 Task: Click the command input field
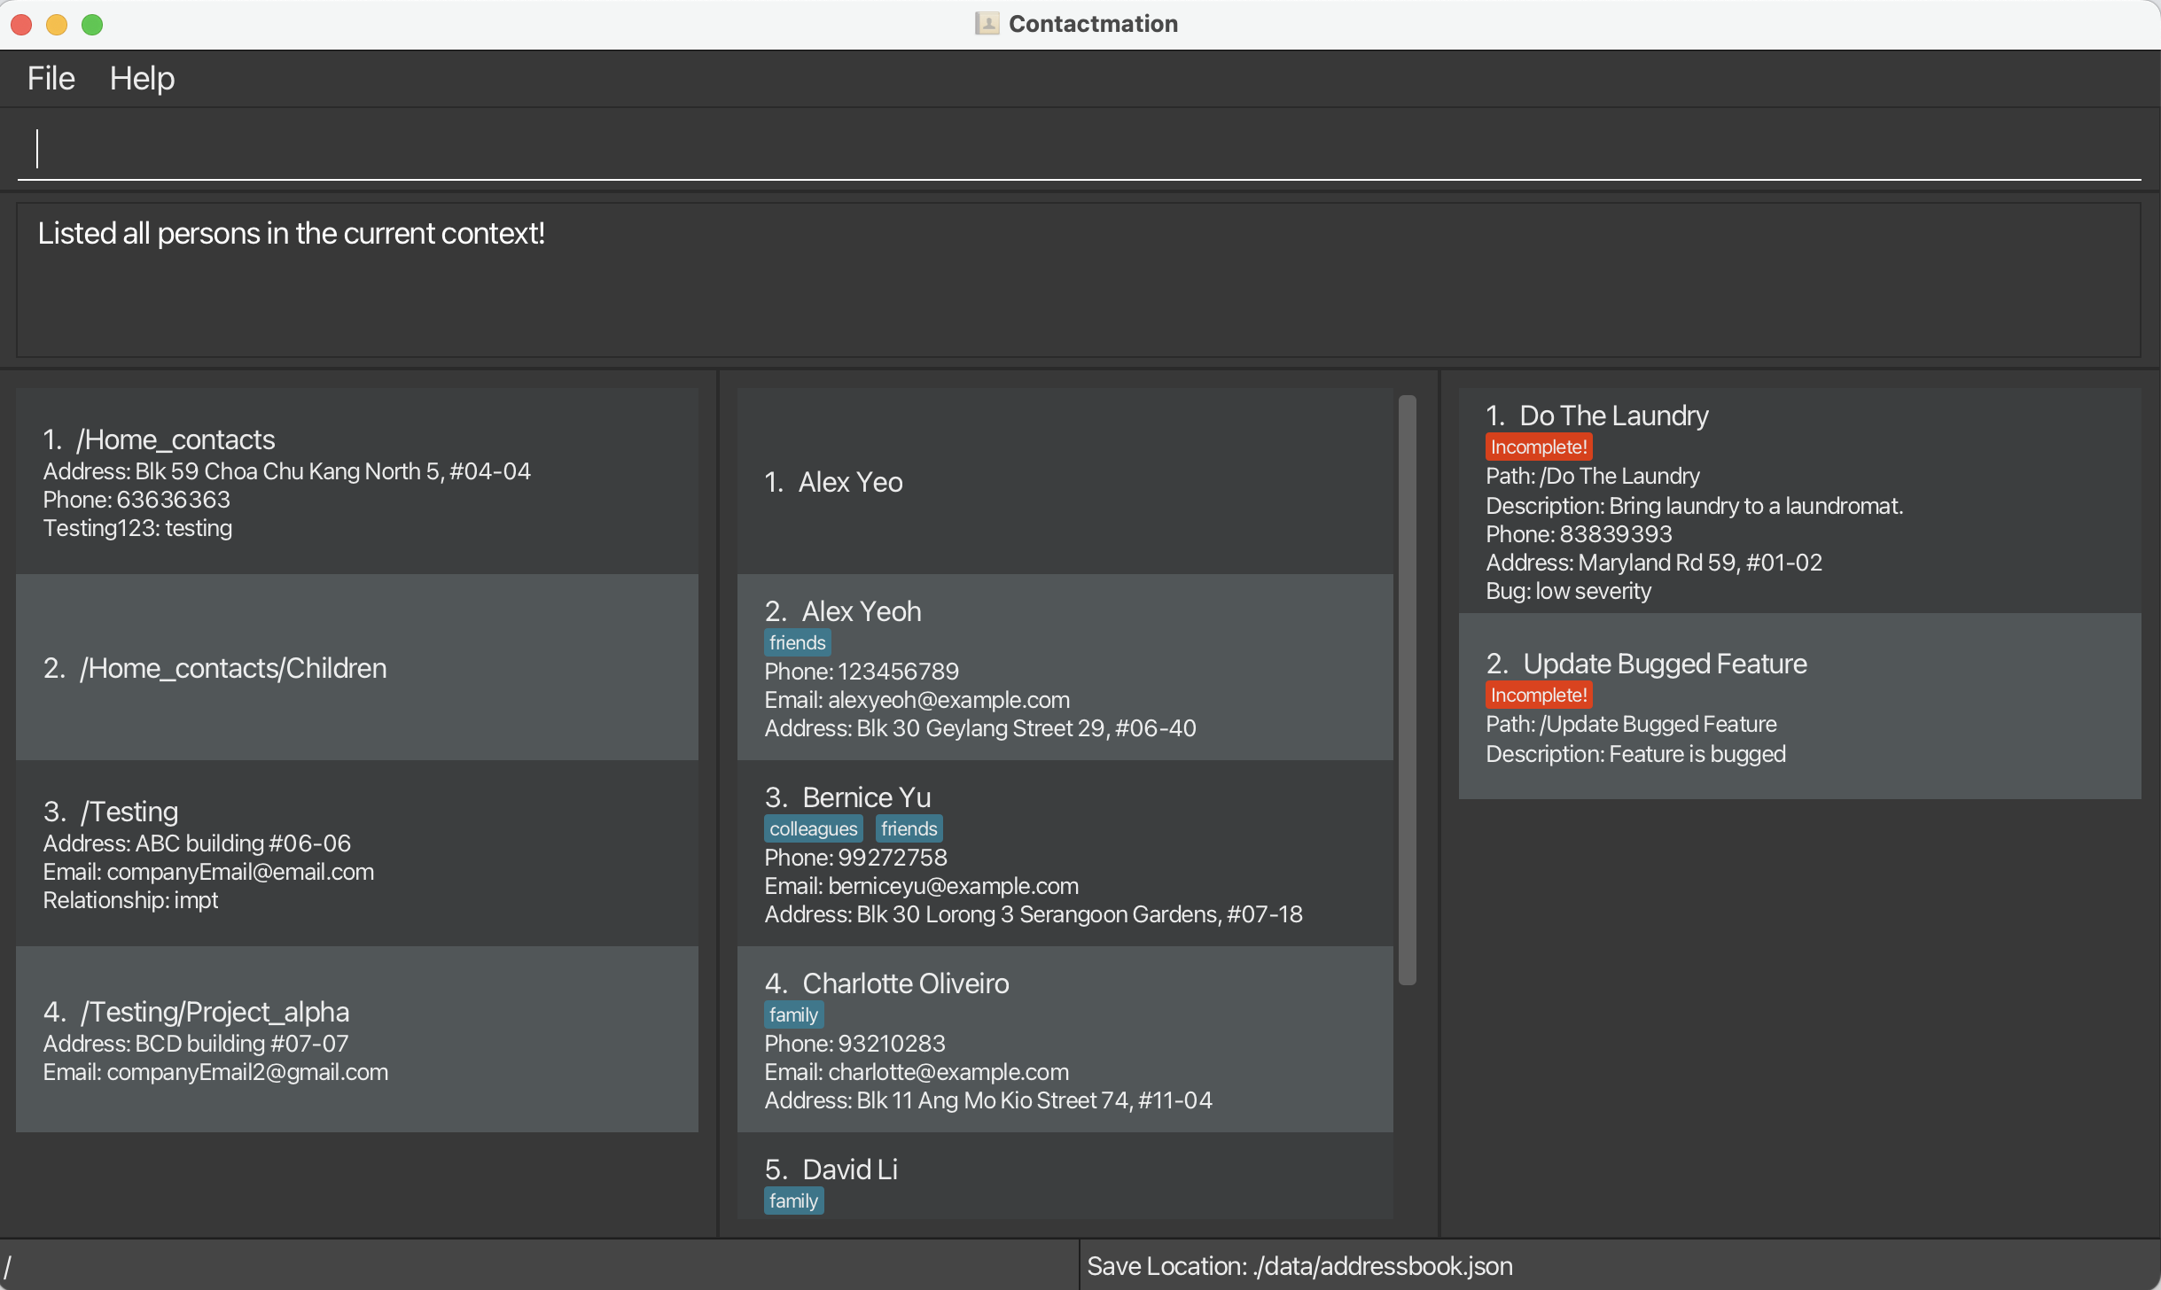click(1078, 149)
